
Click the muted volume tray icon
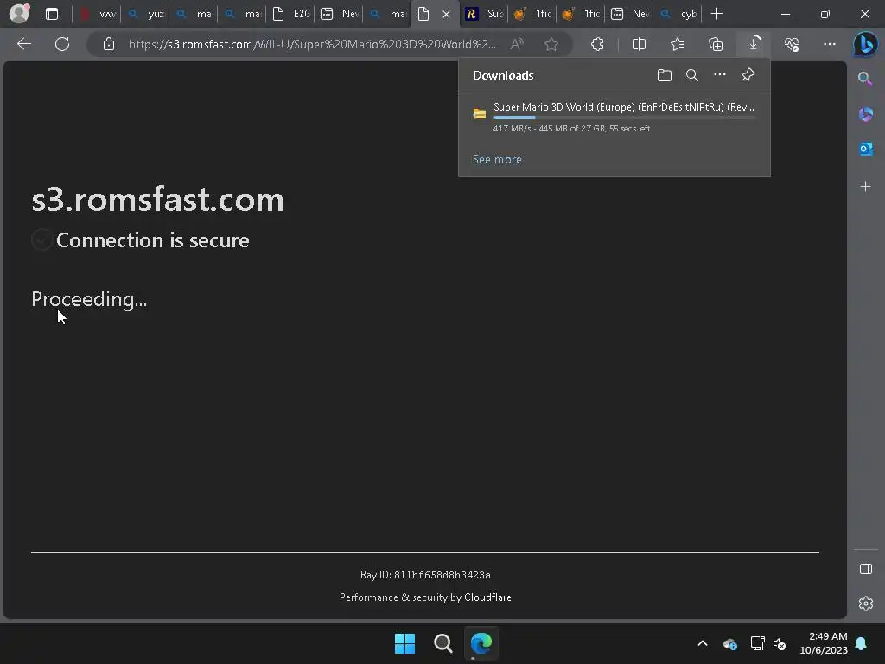780,643
